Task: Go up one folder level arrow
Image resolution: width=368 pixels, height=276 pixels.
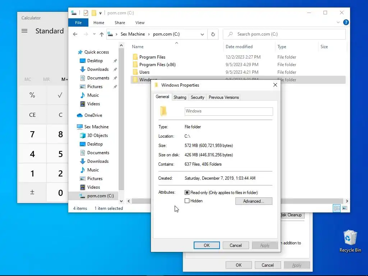Action: [102, 34]
